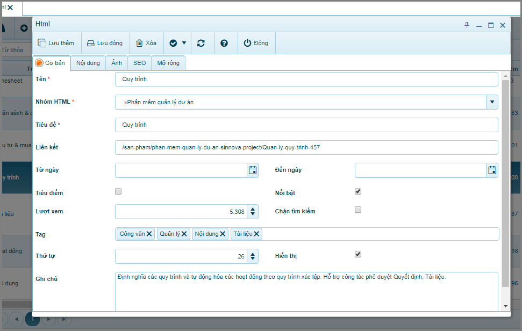Expand the Nhóm HTML dropdown arrow
The height and width of the screenshot is (331, 522).
(492, 102)
